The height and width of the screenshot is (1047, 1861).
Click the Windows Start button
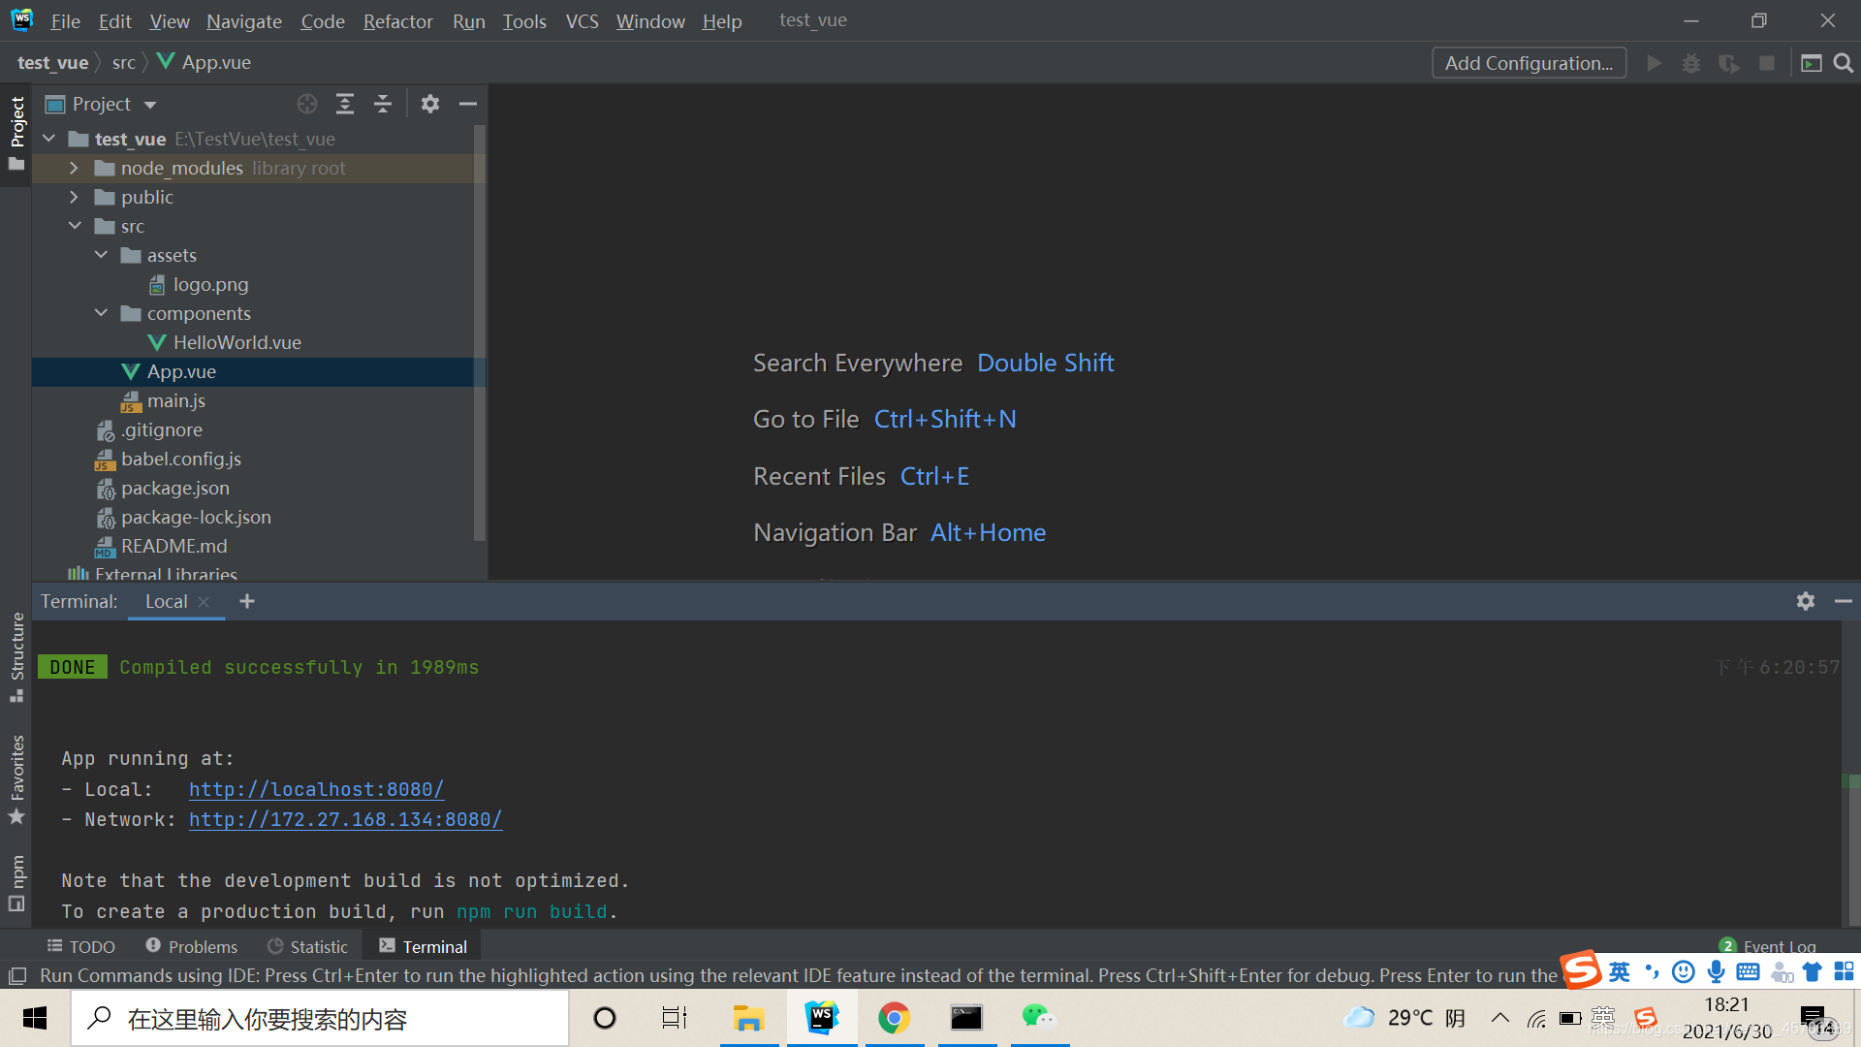35,1018
